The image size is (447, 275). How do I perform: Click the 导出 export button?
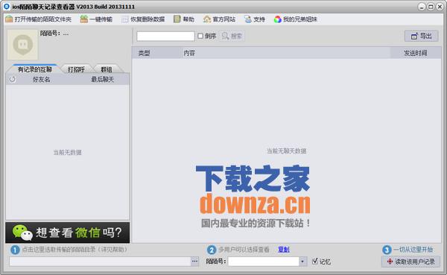pos(422,36)
